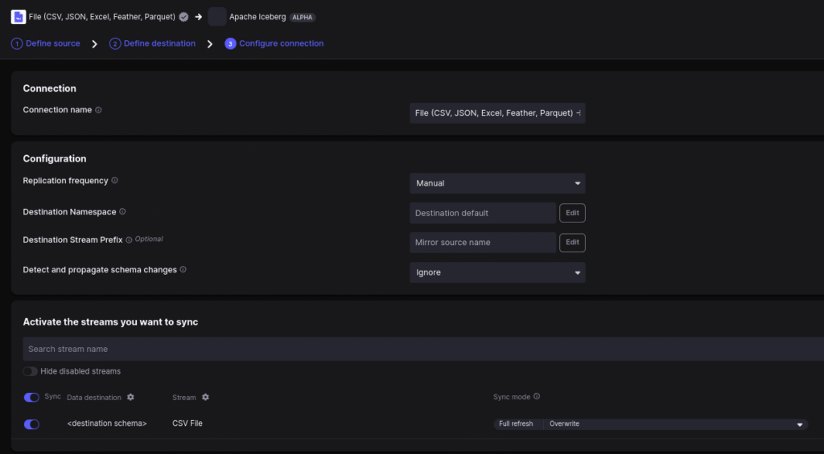The width and height of the screenshot is (824, 454).
Task: Click the Data destination column header
Action: click(x=94, y=397)
